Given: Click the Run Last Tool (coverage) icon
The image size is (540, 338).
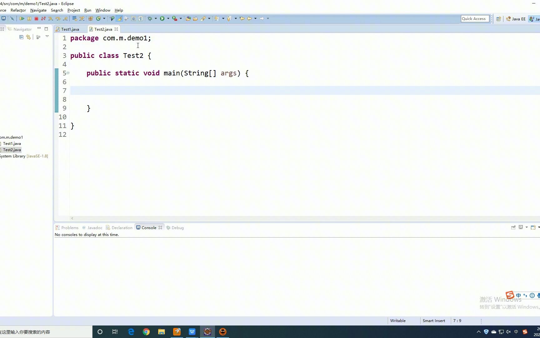Looking at the screenshot, I should [x=175, y=19].
